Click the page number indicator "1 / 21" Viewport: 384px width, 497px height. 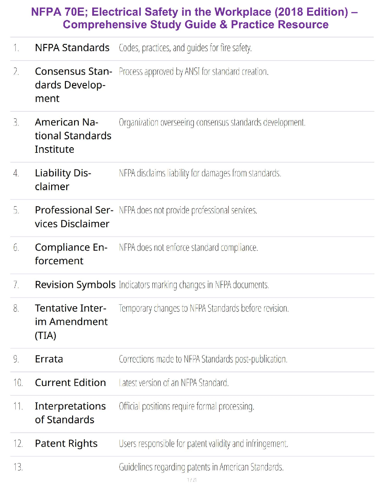(192, 480)
